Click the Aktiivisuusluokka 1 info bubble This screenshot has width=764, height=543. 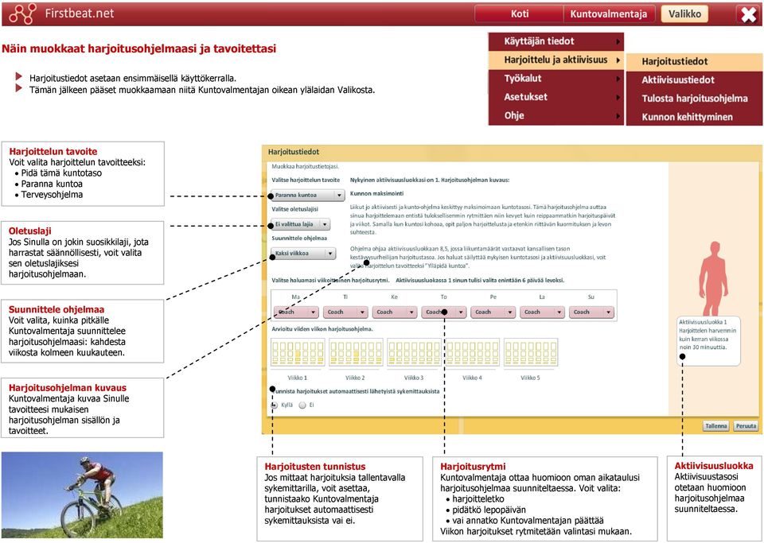coord(709,340)
